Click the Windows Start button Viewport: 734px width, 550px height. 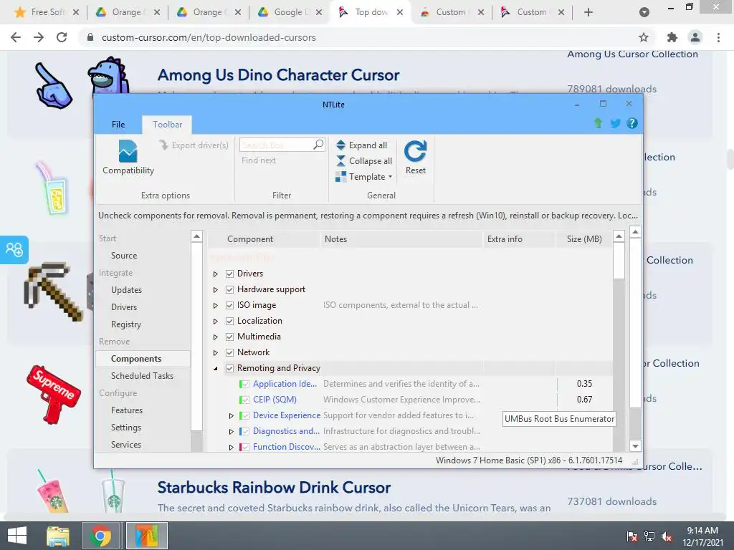(17, 536)
